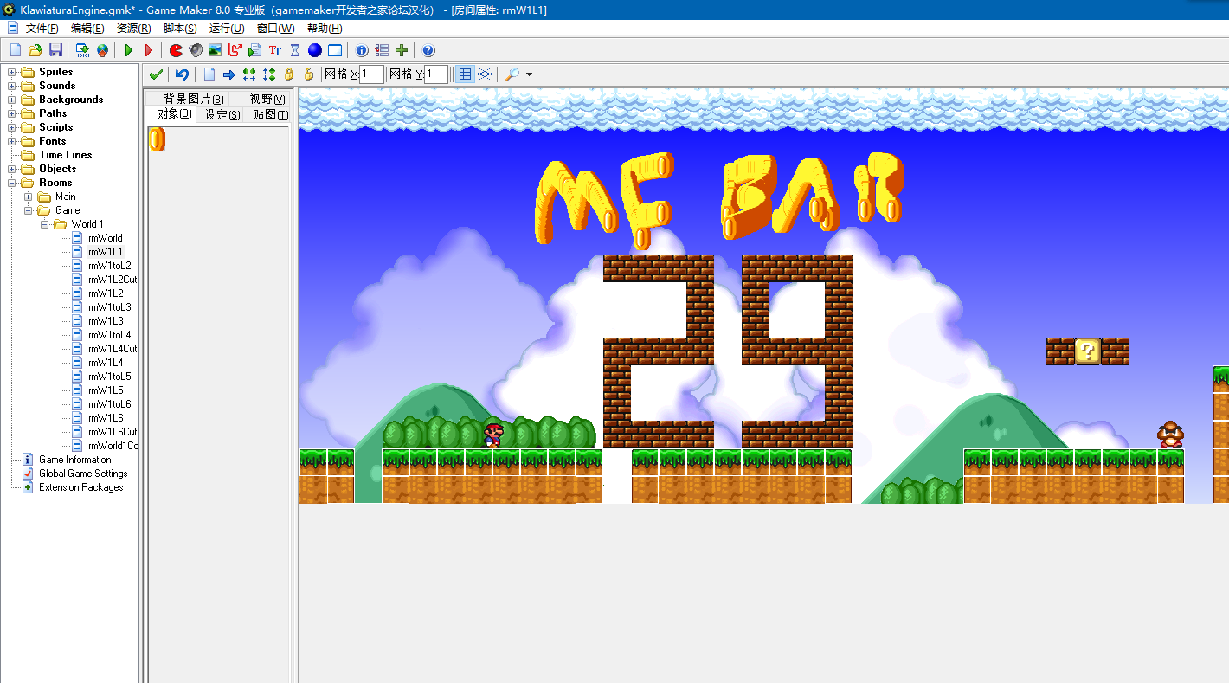This screenshot has width=1229, height=683.
Task: Select room rmW1L3 in tree
Action: 106,321
